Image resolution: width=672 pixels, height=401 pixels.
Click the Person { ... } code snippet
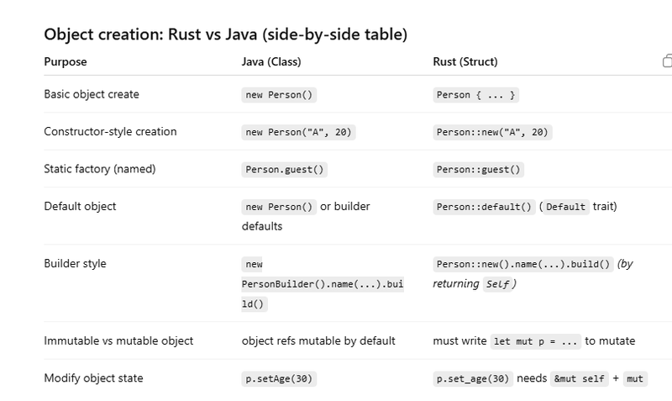coord(476,95)
